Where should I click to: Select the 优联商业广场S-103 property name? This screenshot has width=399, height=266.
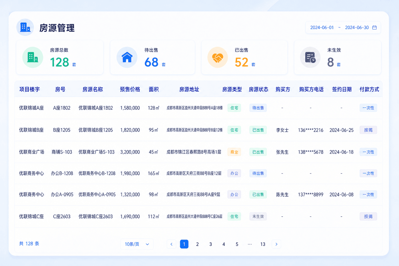96,152
